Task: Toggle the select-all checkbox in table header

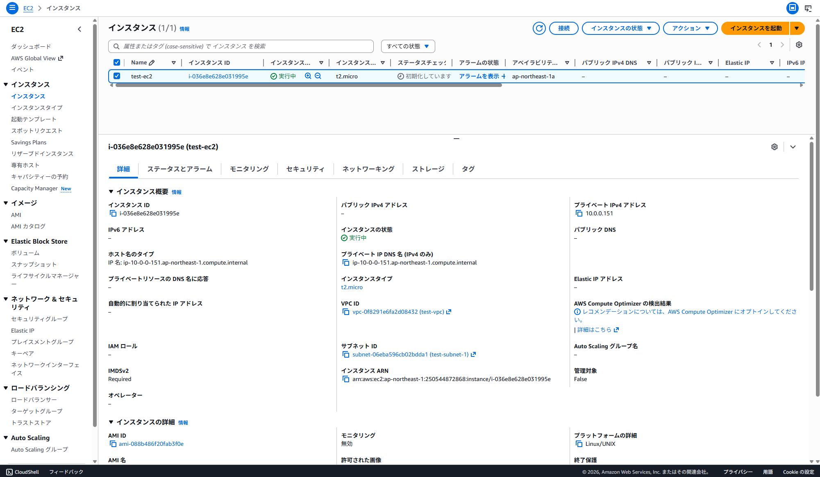Action: click(117, 62)
